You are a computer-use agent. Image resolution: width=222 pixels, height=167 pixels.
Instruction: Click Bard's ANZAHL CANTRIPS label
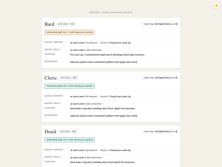pos(54,42)
